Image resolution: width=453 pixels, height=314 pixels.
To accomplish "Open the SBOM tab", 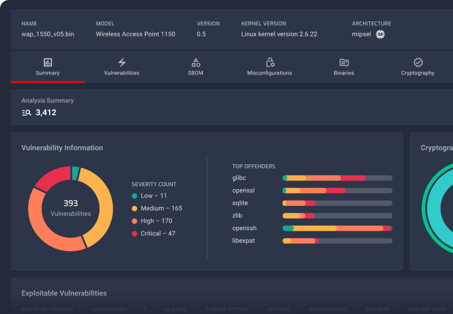I will 195,67.
